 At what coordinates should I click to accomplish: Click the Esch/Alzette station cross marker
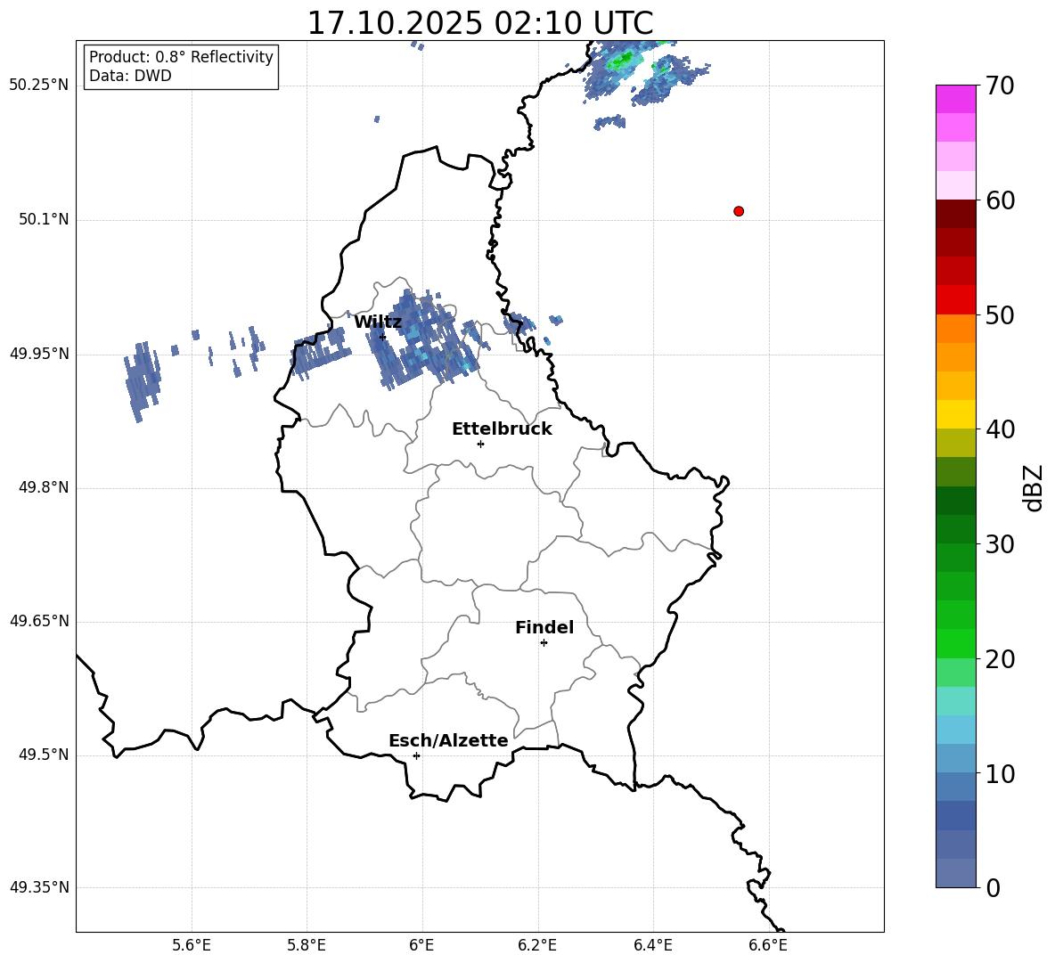pyautogui.click(x=416, y=755)
